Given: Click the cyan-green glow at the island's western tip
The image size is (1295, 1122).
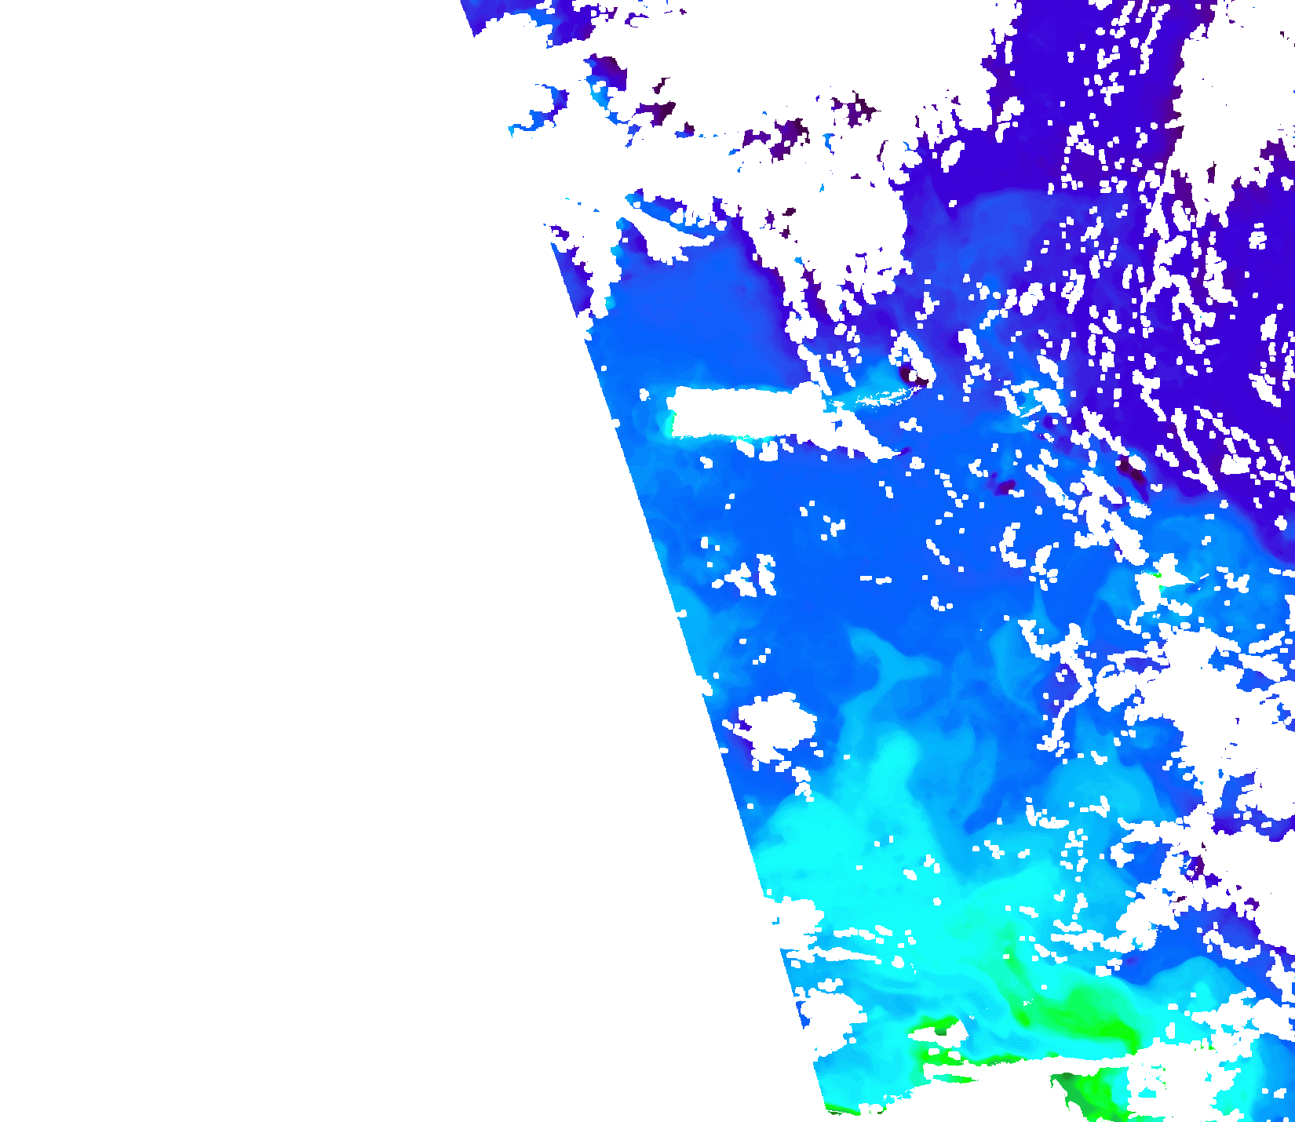Looking at the screenshot, I should point(669,424).
